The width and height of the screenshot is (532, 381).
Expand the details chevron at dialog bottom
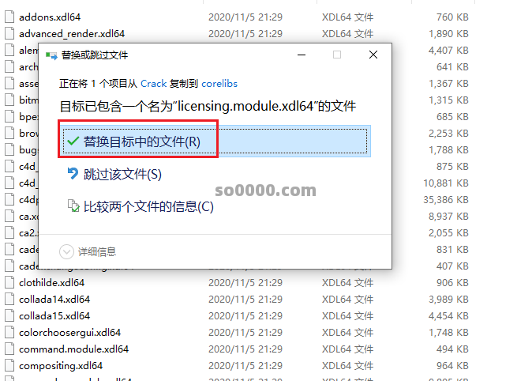[x=66, y=252]
